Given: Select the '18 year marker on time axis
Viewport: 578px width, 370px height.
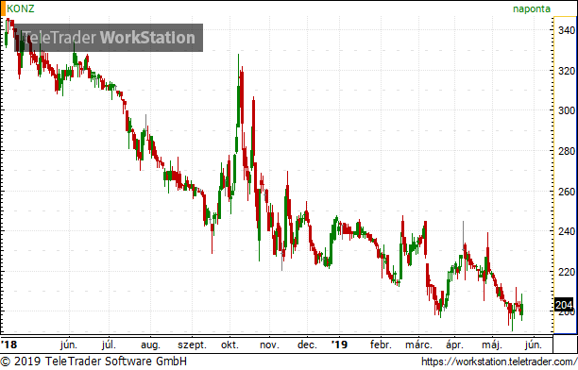Looking at the screenshot, I should tap(9, 345).
